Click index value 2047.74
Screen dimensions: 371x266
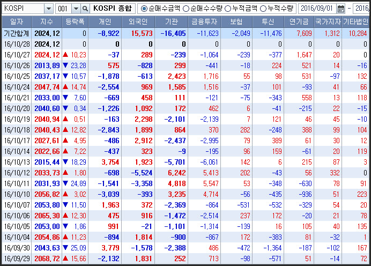click(47, 87)
